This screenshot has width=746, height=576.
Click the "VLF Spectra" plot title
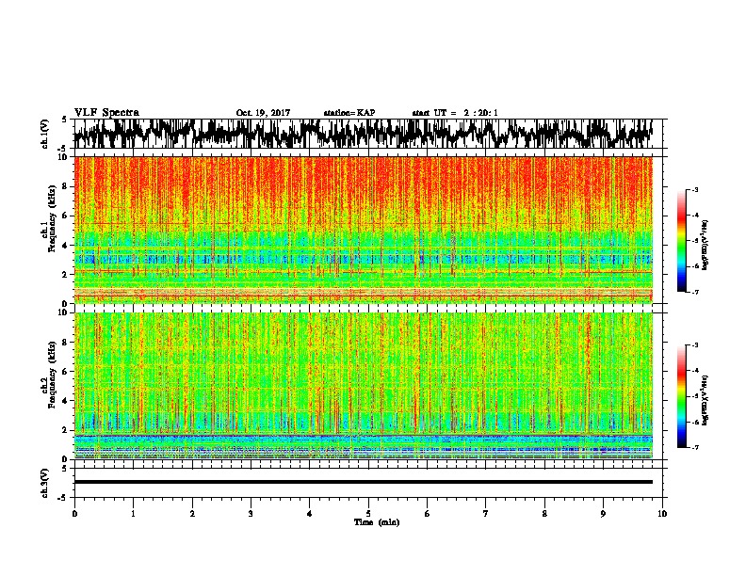click(106, 113)
